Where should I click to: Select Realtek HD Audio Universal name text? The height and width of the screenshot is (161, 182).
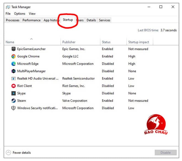(38, 78)
